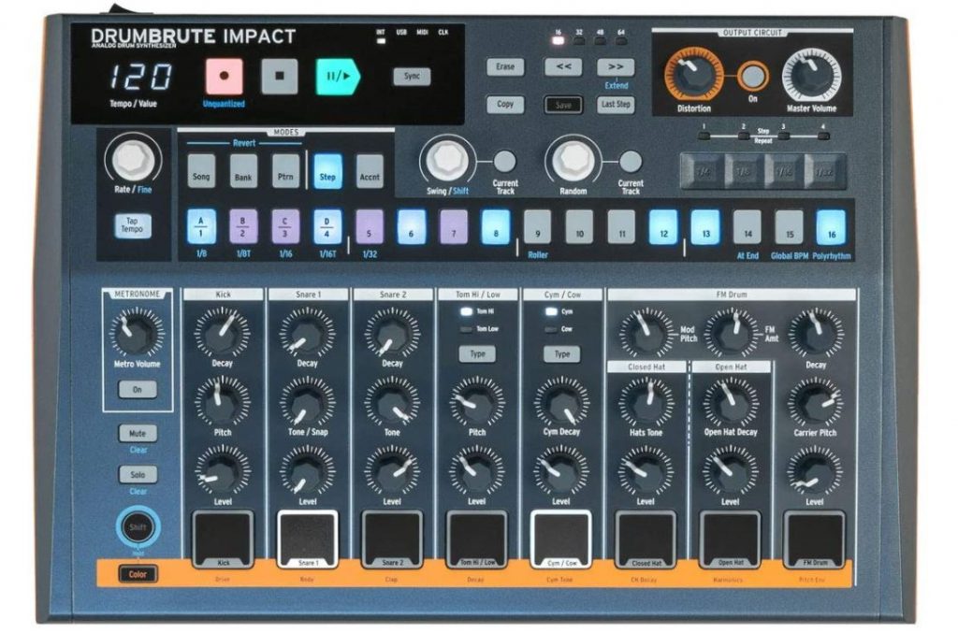Viewport: 958px width, 633px height.
Task: Select Accnt mode
Action: tap(370, 171)
